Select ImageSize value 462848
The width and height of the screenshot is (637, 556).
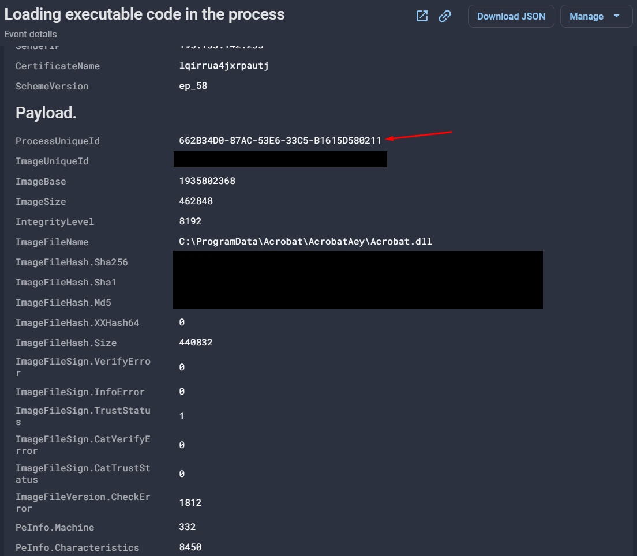coord(196,201)
